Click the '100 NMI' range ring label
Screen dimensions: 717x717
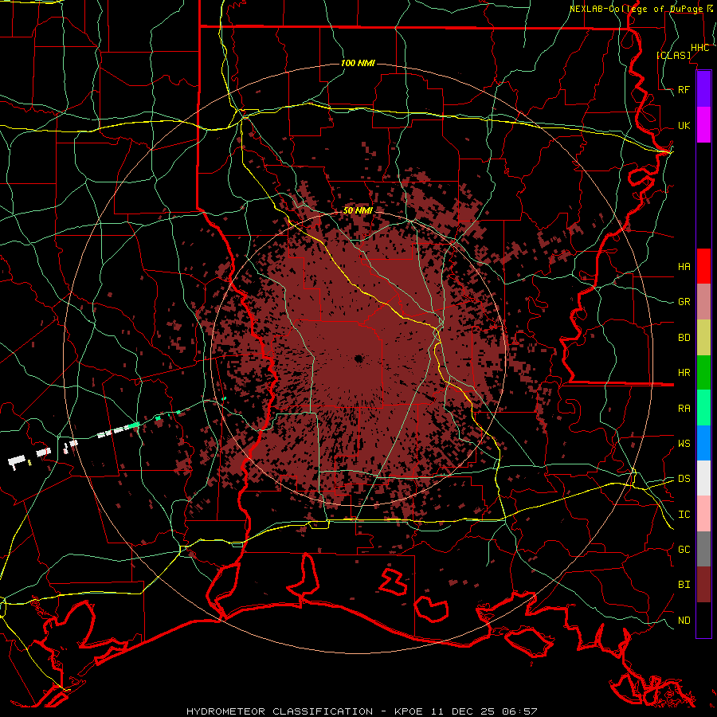point(358,63)
